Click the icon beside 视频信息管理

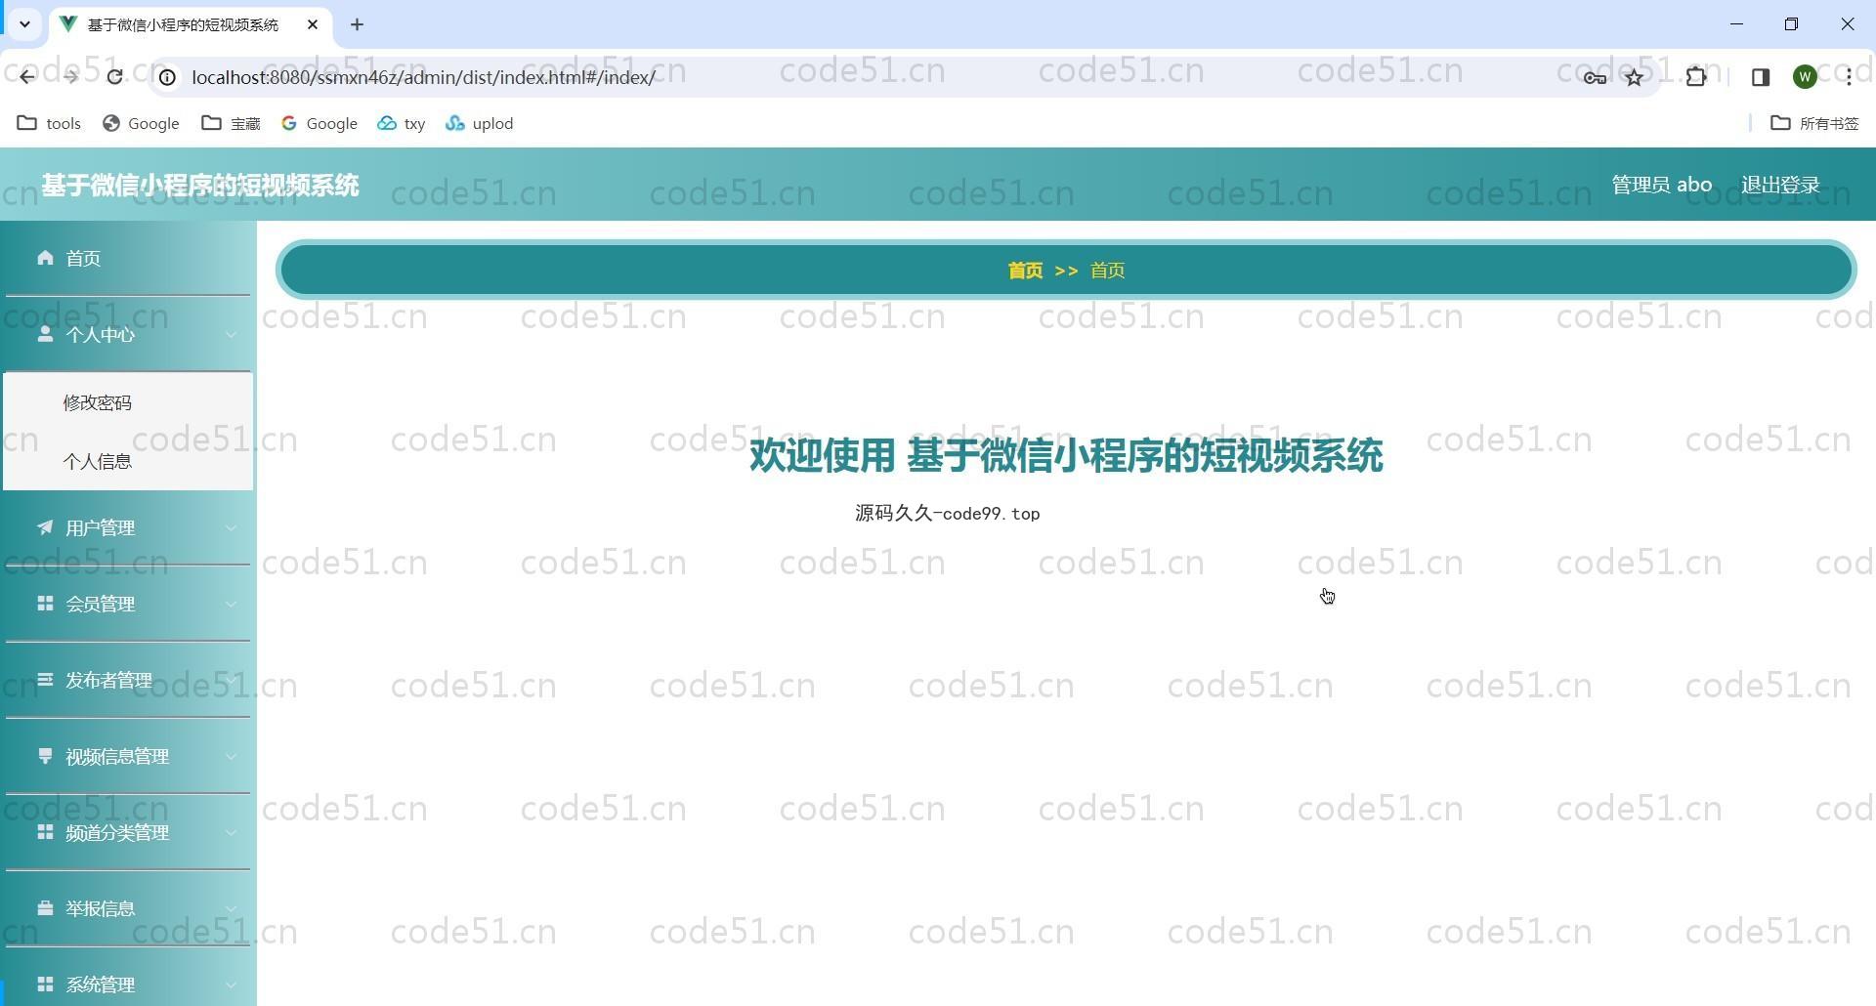tap(45, 755)
